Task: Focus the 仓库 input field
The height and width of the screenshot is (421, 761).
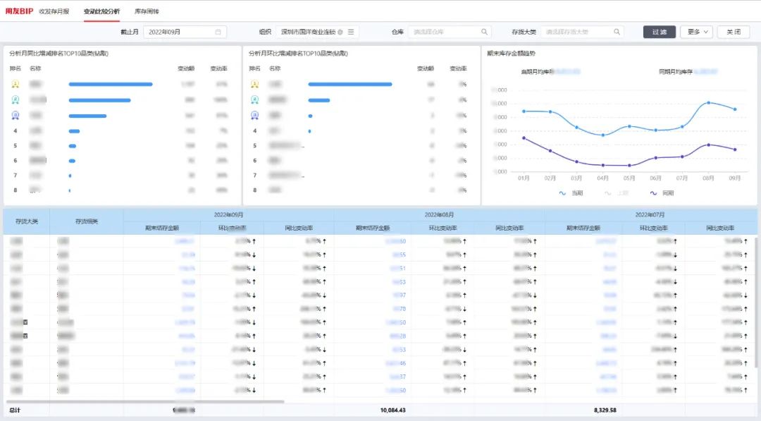Action: 450,32
